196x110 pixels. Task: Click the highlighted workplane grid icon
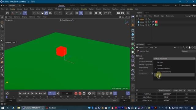click(81, 13)
